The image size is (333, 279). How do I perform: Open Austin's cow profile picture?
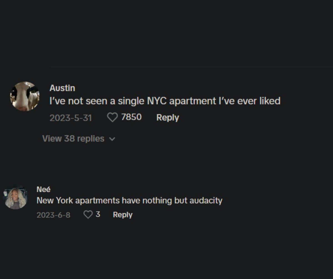tap(25, 96)
